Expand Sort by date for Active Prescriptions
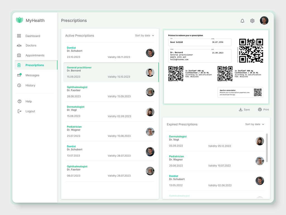The image size is (286, 215). coord(145,36)
